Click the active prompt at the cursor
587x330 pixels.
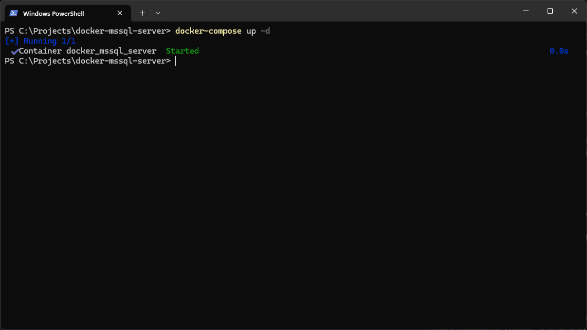click(90, 61)
